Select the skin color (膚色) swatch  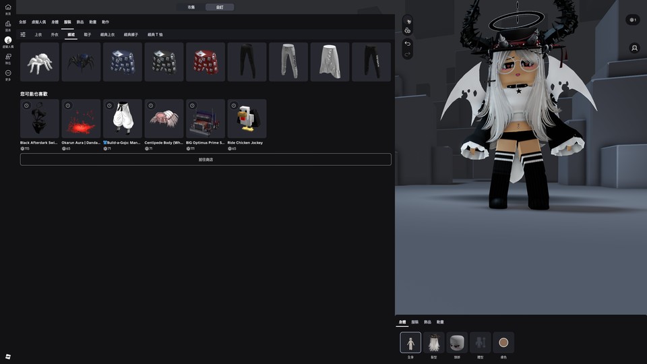(x=503, y=342)
